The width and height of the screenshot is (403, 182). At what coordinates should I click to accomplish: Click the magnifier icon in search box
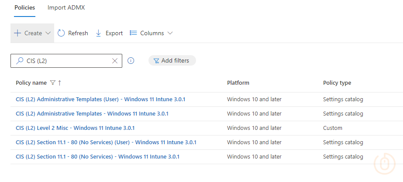pos(19,61)
